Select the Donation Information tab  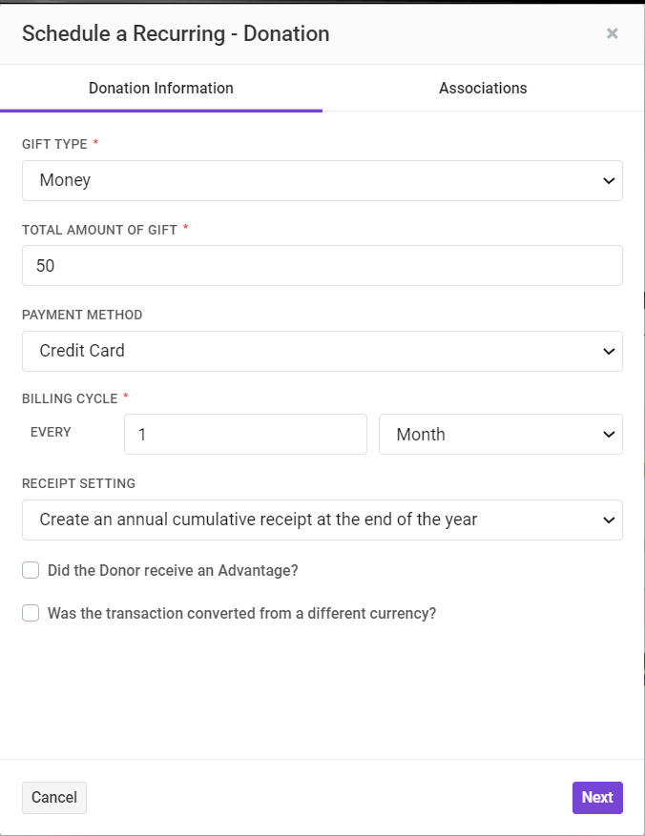[161, 88]
